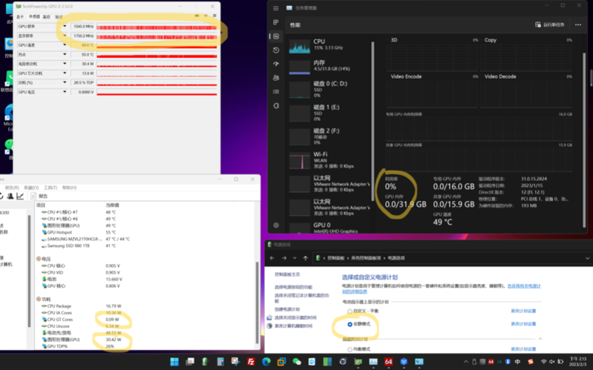The width and height of the screenshot is (593, 370).
Task: Switch to the 高级 tab in GPU-Z
Action: tap(47, 16)
